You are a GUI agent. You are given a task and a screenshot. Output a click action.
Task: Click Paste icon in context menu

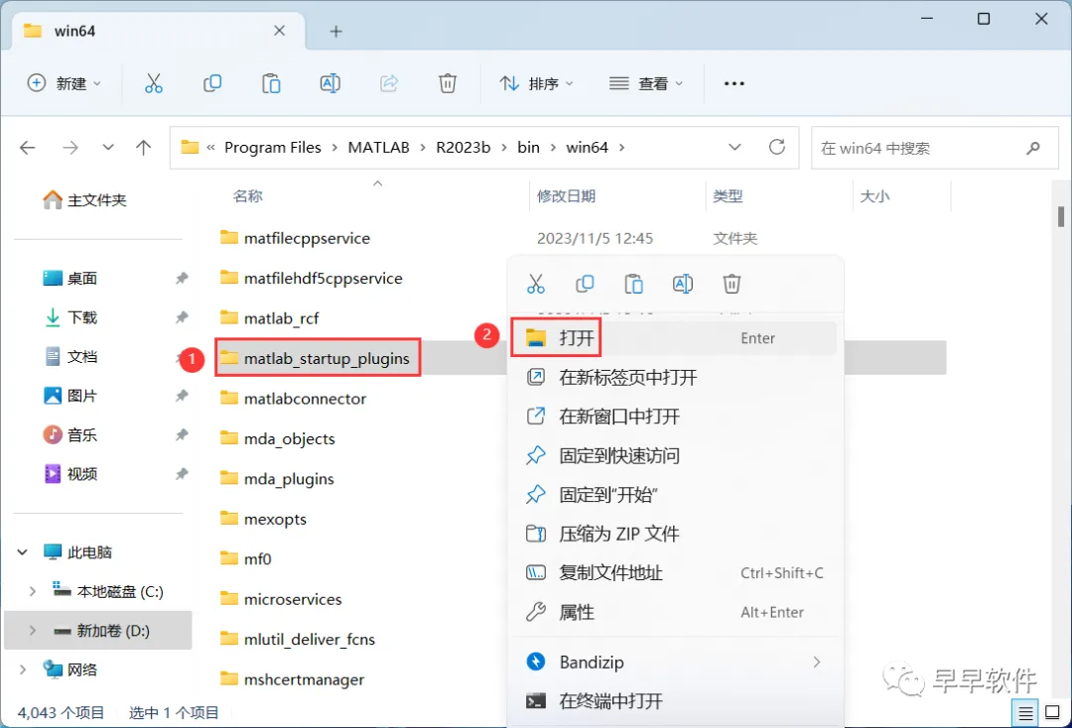pyautogui.click(x=633, y=284)
